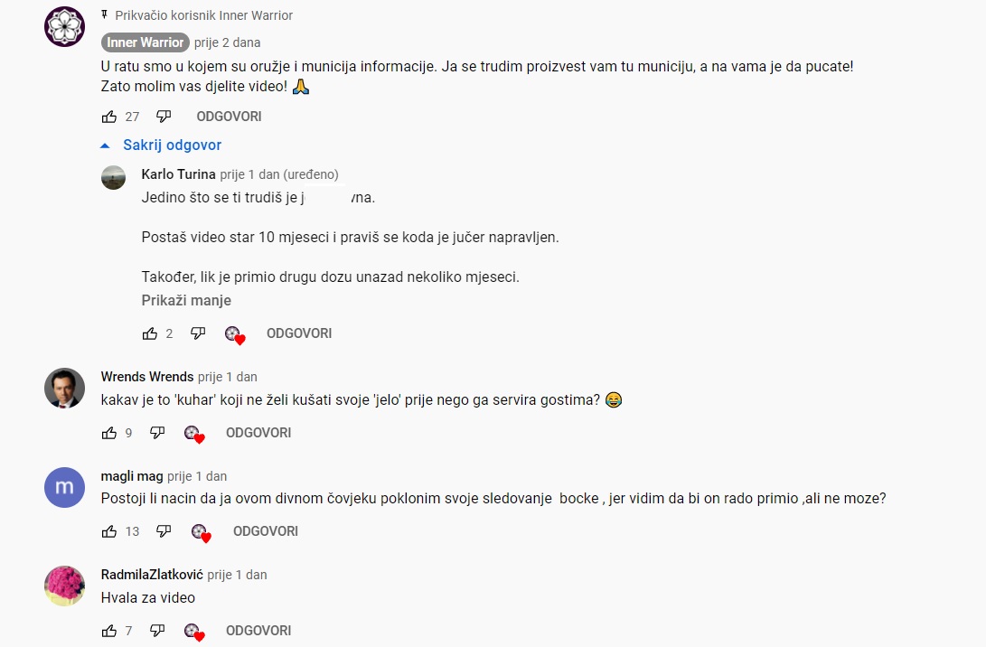Image resolution: width=986 pixels, height=647 pixels.
Task: Open Karlo Turina's profile name
Action: (x=179, y=174)
